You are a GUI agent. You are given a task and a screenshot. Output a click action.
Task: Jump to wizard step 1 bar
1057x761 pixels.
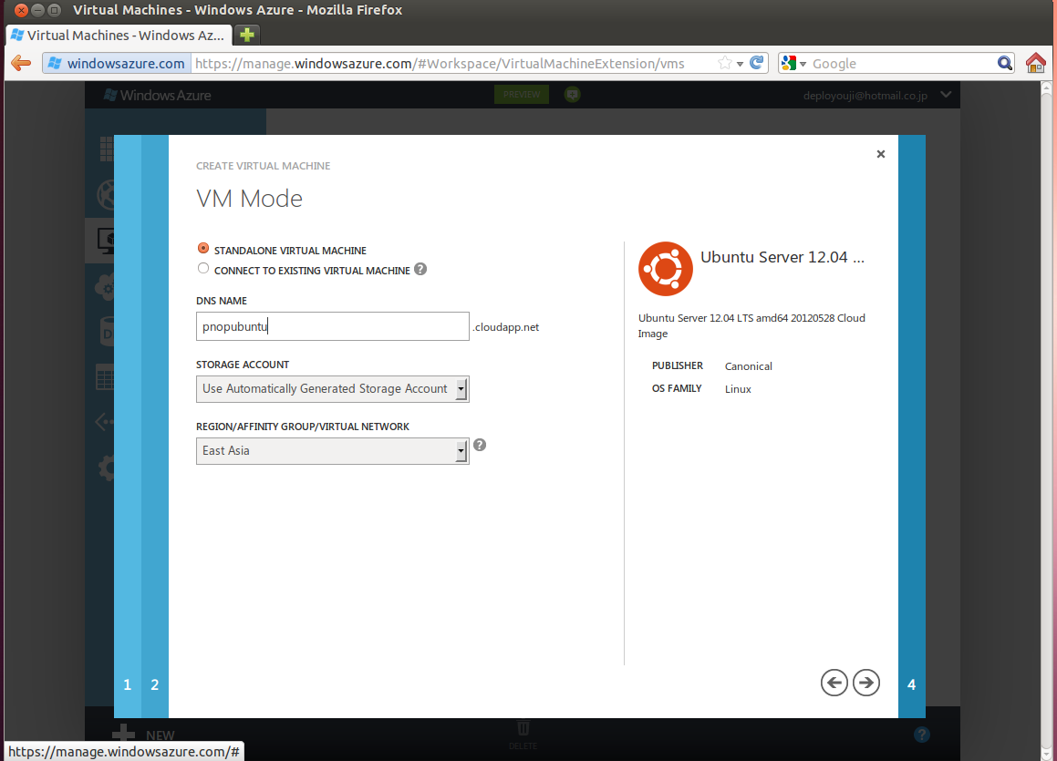point(128,427)
